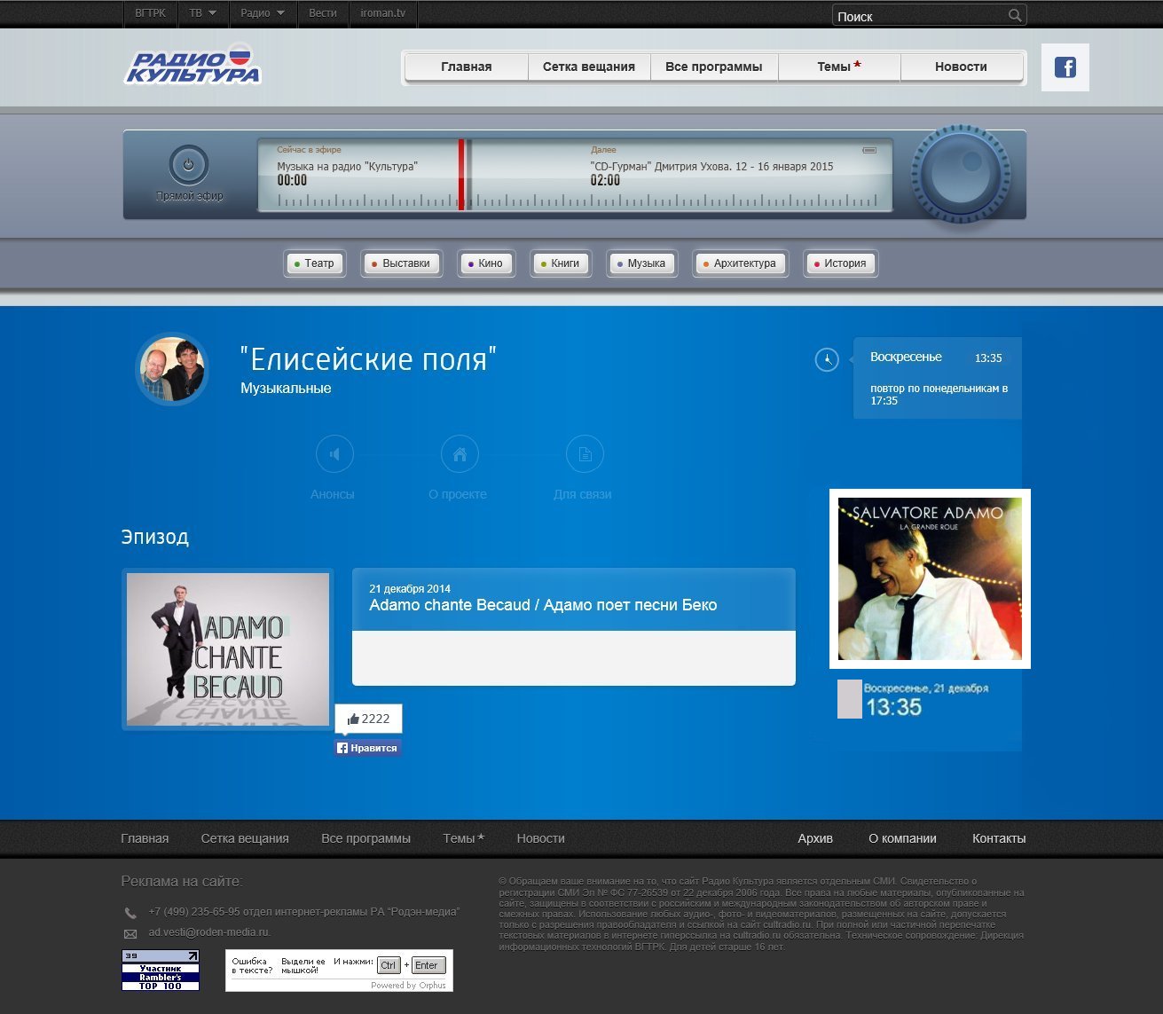Viewport: 1163px width, 1014px height.
Task: Expand the ТВ dropdown in top bar
Action: [x=202, y=13]
